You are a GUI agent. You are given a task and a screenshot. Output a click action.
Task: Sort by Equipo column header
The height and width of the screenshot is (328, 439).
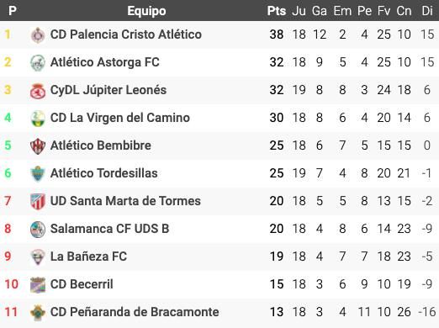tap(146, 11)
